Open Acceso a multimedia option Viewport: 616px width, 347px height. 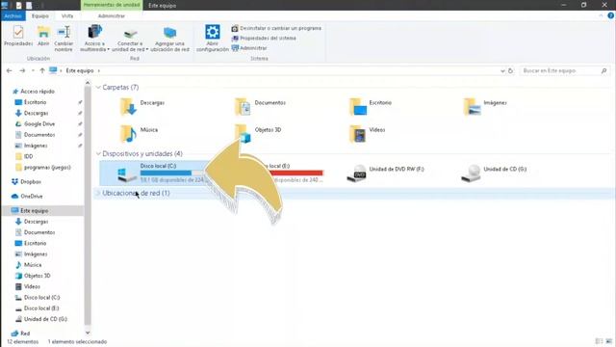tap(94, 39)
